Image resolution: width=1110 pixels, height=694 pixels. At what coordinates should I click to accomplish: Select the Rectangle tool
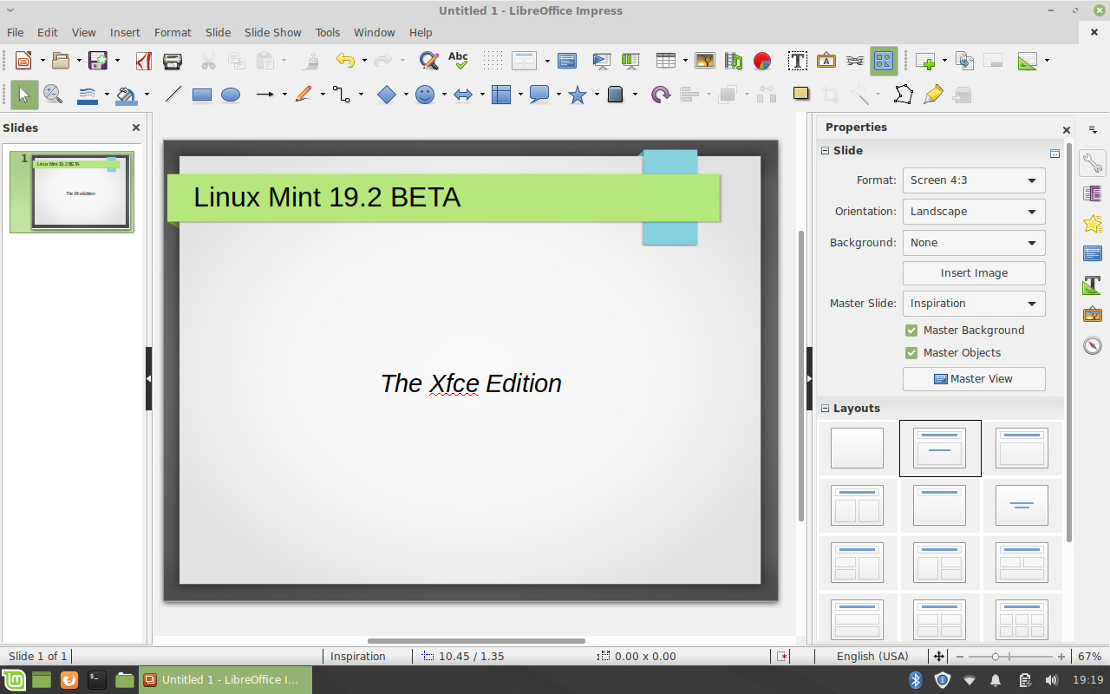201,94
